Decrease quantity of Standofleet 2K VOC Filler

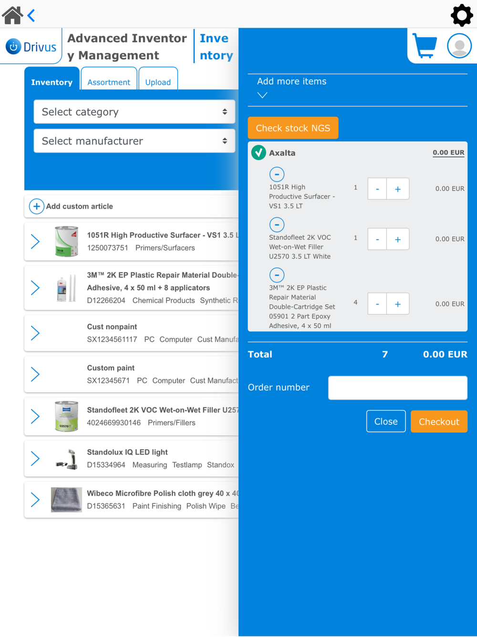[377, 239]
